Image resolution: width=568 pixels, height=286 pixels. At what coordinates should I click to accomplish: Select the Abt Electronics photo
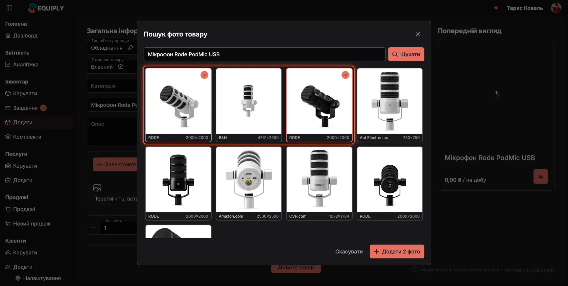coord(390,105)
